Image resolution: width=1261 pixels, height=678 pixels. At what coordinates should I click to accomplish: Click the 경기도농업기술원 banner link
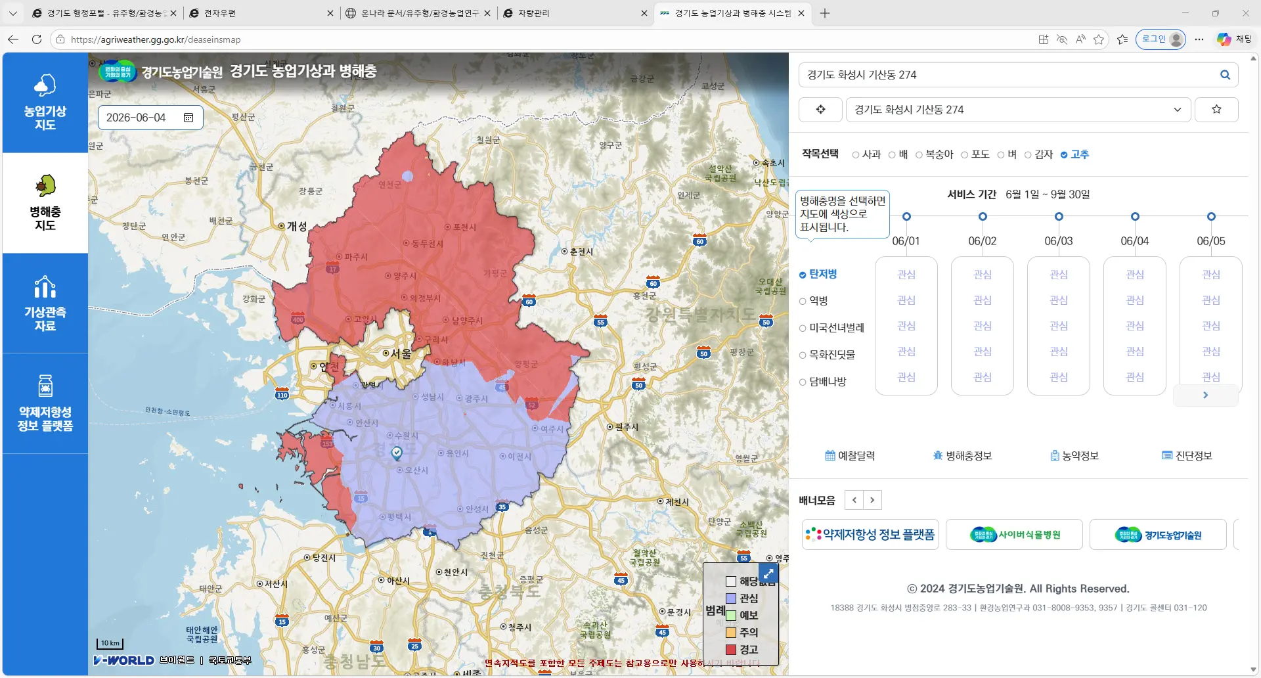point(1158,534)
